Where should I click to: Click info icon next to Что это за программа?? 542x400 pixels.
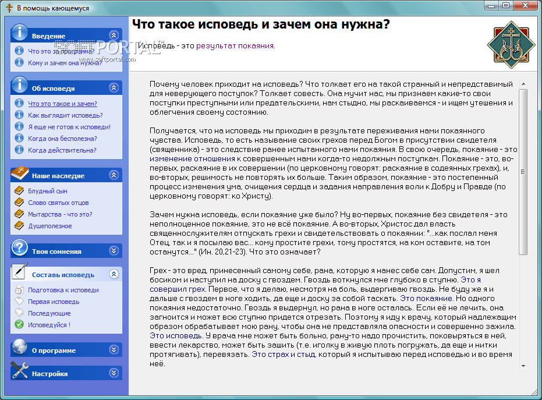[x=19, y=51]
